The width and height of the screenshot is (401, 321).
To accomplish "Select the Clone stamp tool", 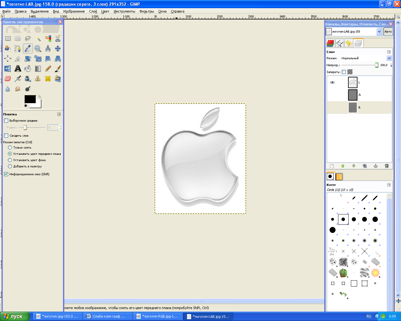I will pos(38,79).
